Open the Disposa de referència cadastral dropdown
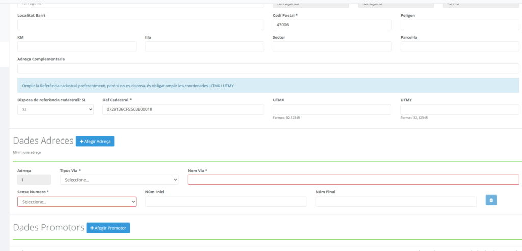522x251 pixels. click(x=56, y=109)
